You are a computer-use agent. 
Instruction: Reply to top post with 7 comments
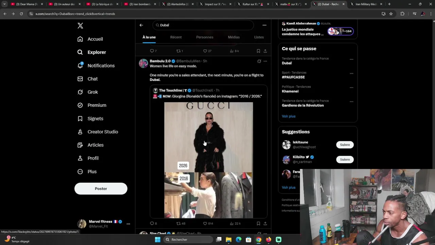[x=153, y=51]
